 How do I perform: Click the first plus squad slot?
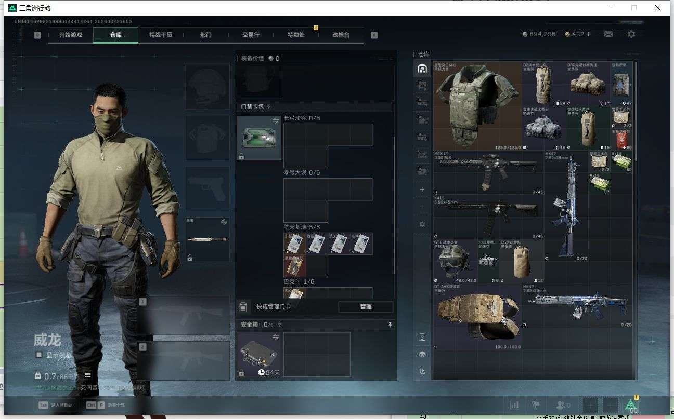tap(590, 405)
